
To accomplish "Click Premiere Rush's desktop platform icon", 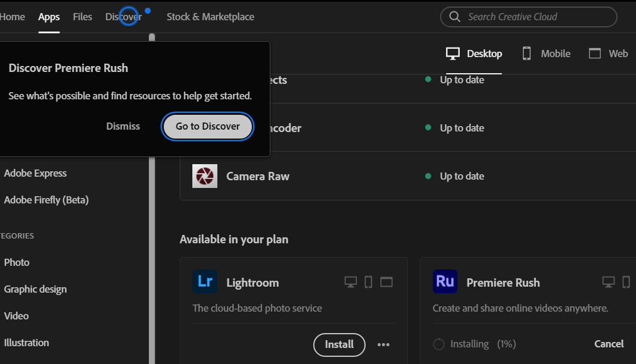I will coord(608,282).
